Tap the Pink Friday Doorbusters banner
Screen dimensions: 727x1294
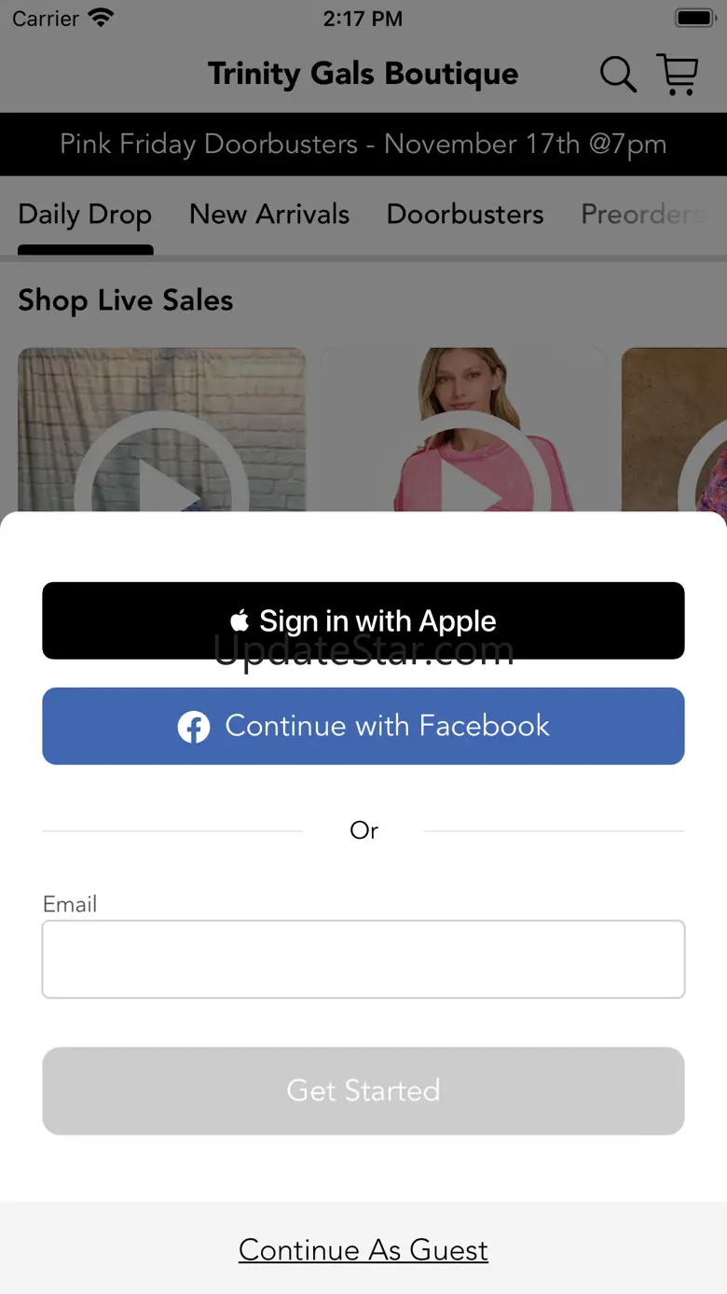pyautogui.click(x=363, y=145)
